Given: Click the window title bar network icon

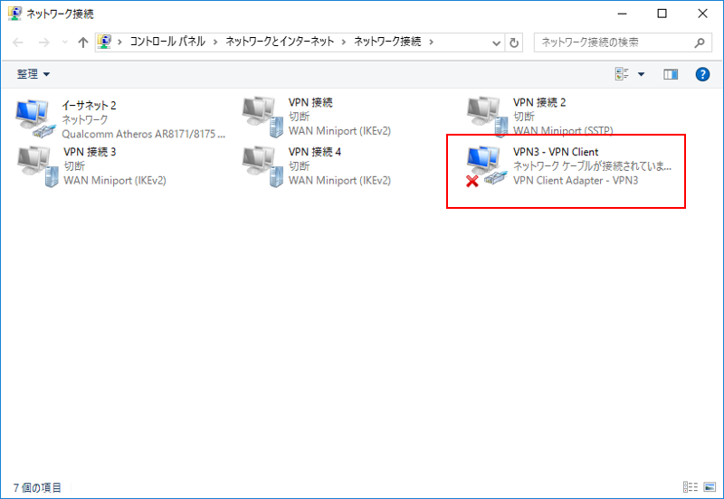Looking at the screenshot, I should 14,14.
